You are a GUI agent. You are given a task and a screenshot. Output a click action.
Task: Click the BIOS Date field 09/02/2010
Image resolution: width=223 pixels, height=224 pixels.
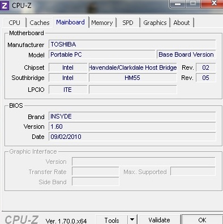tap(132, 137)
